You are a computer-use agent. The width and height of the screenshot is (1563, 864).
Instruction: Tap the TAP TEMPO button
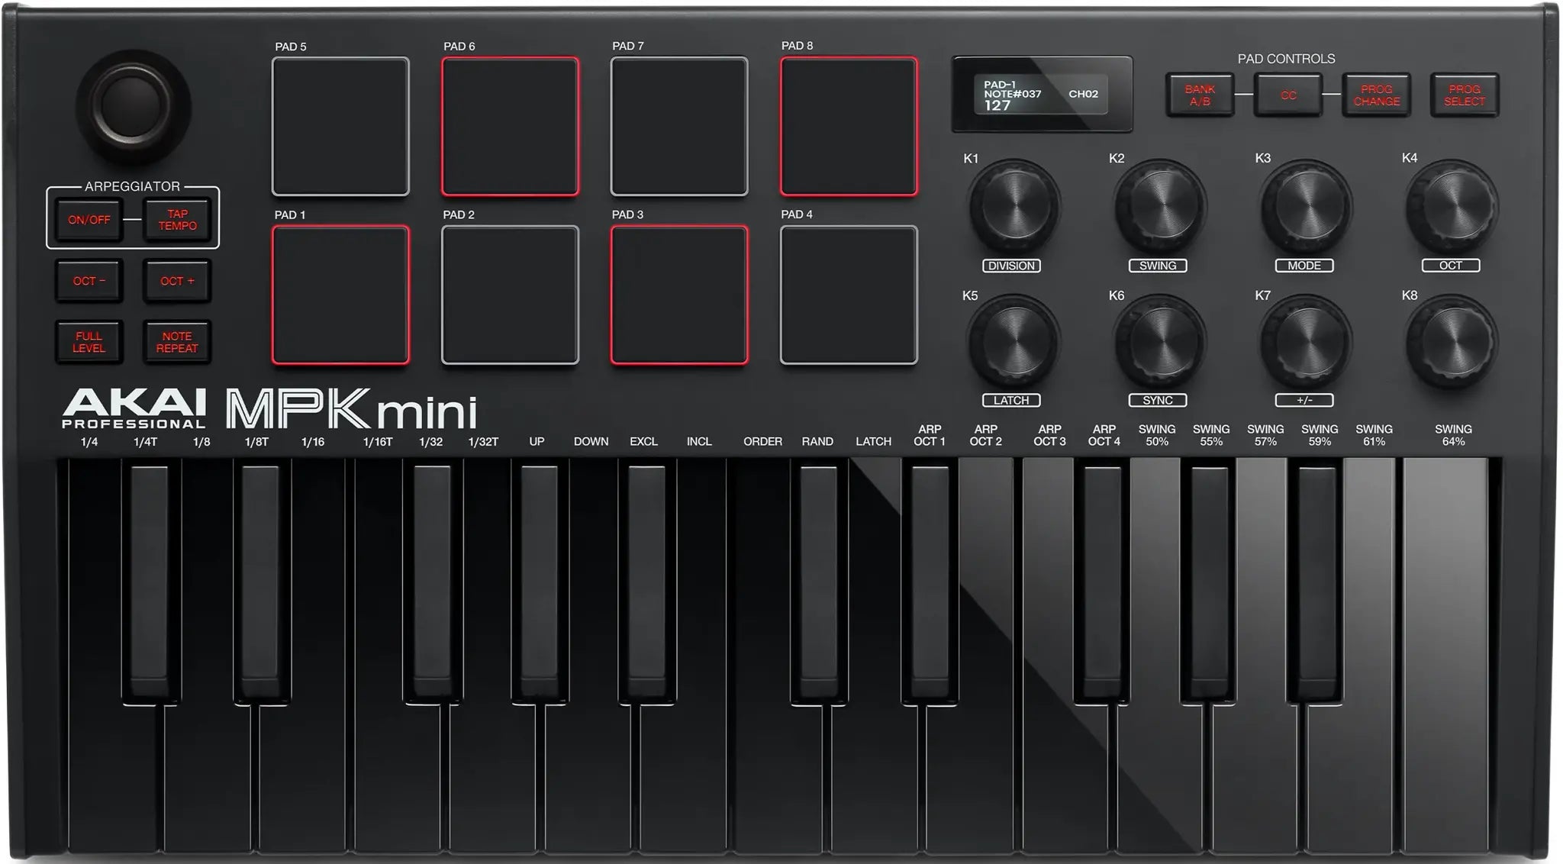click(177, 219)
